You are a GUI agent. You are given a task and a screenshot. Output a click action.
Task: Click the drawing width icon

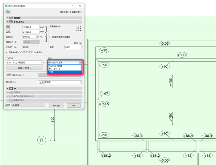pyautogui.click(x=8, y=27)
